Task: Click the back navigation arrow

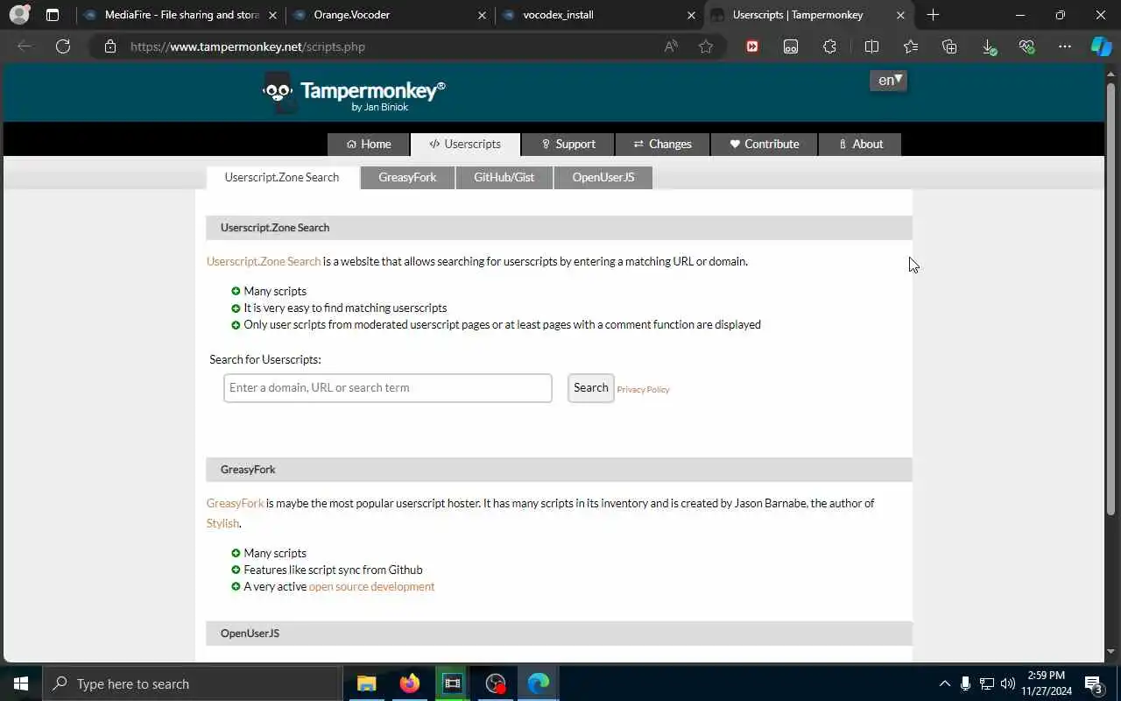Action: [25, 46]
